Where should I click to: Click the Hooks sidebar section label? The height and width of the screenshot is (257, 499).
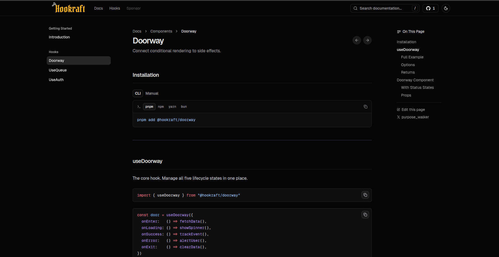coord(53,52)
